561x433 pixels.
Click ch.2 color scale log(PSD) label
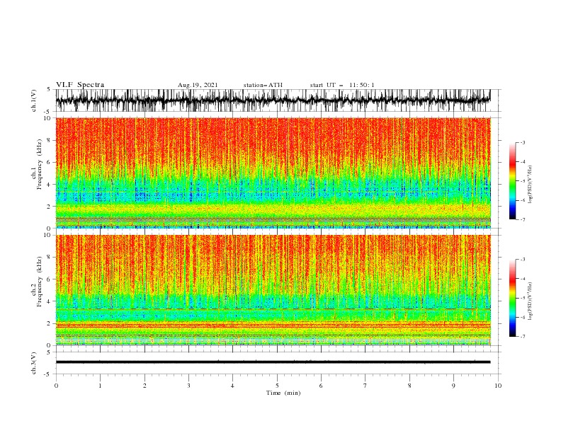point(531,301)
